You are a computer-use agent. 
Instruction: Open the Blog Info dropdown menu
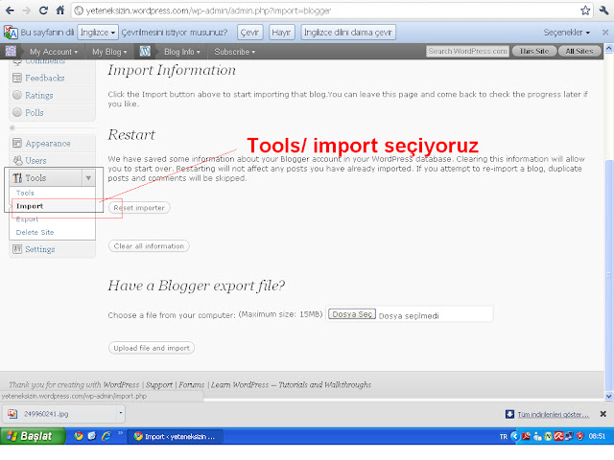coord(182,52)
